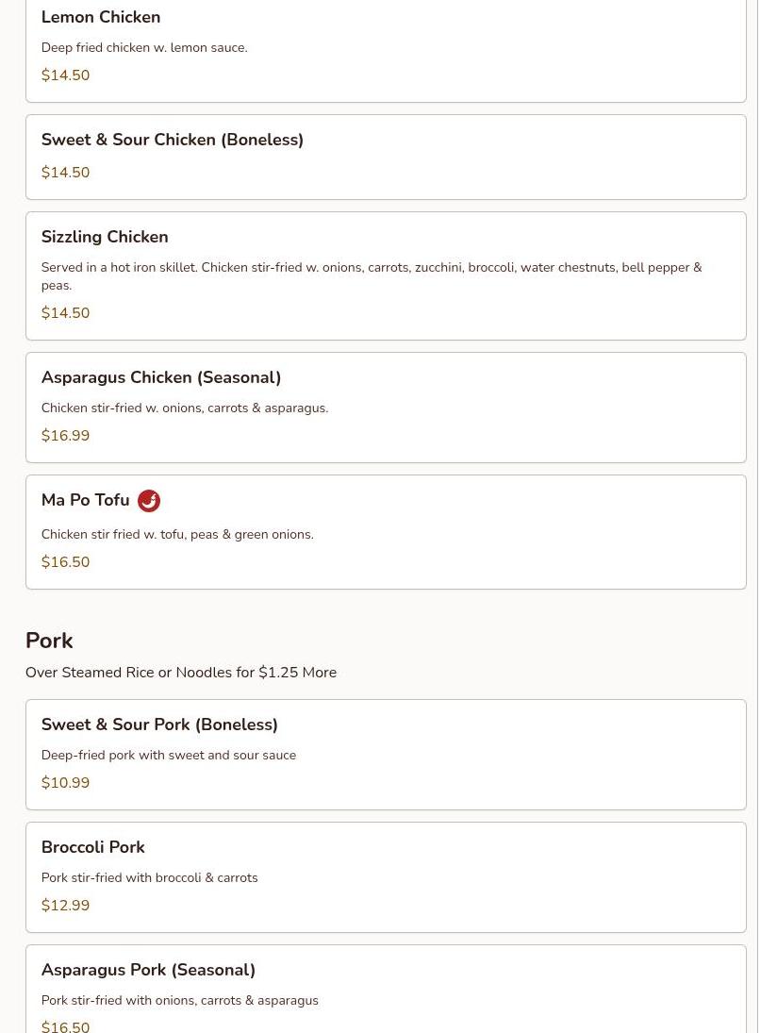Open the Broccoli Pork item
This screenshot has height=1033, width=777.
[93, 847]
